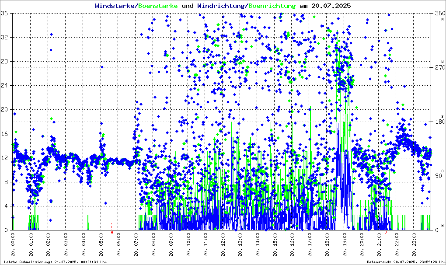The height and width of the screenshot is (265, 446).
Task: Click the compass letter 'N' below 360
Action: coord(443,19)
